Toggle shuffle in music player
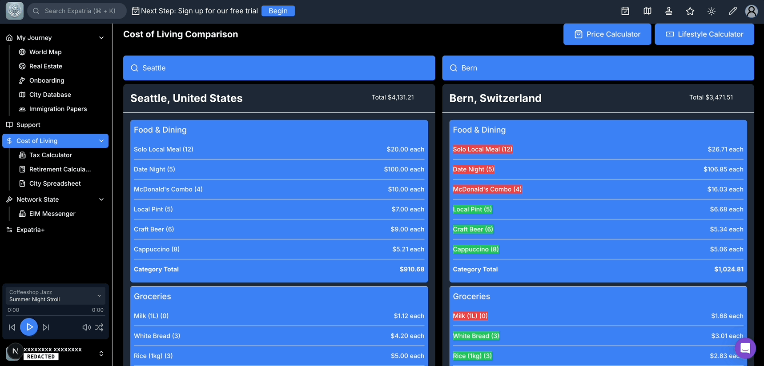The height and width of the screenshot is (366, 764). [x=99, y=327]
